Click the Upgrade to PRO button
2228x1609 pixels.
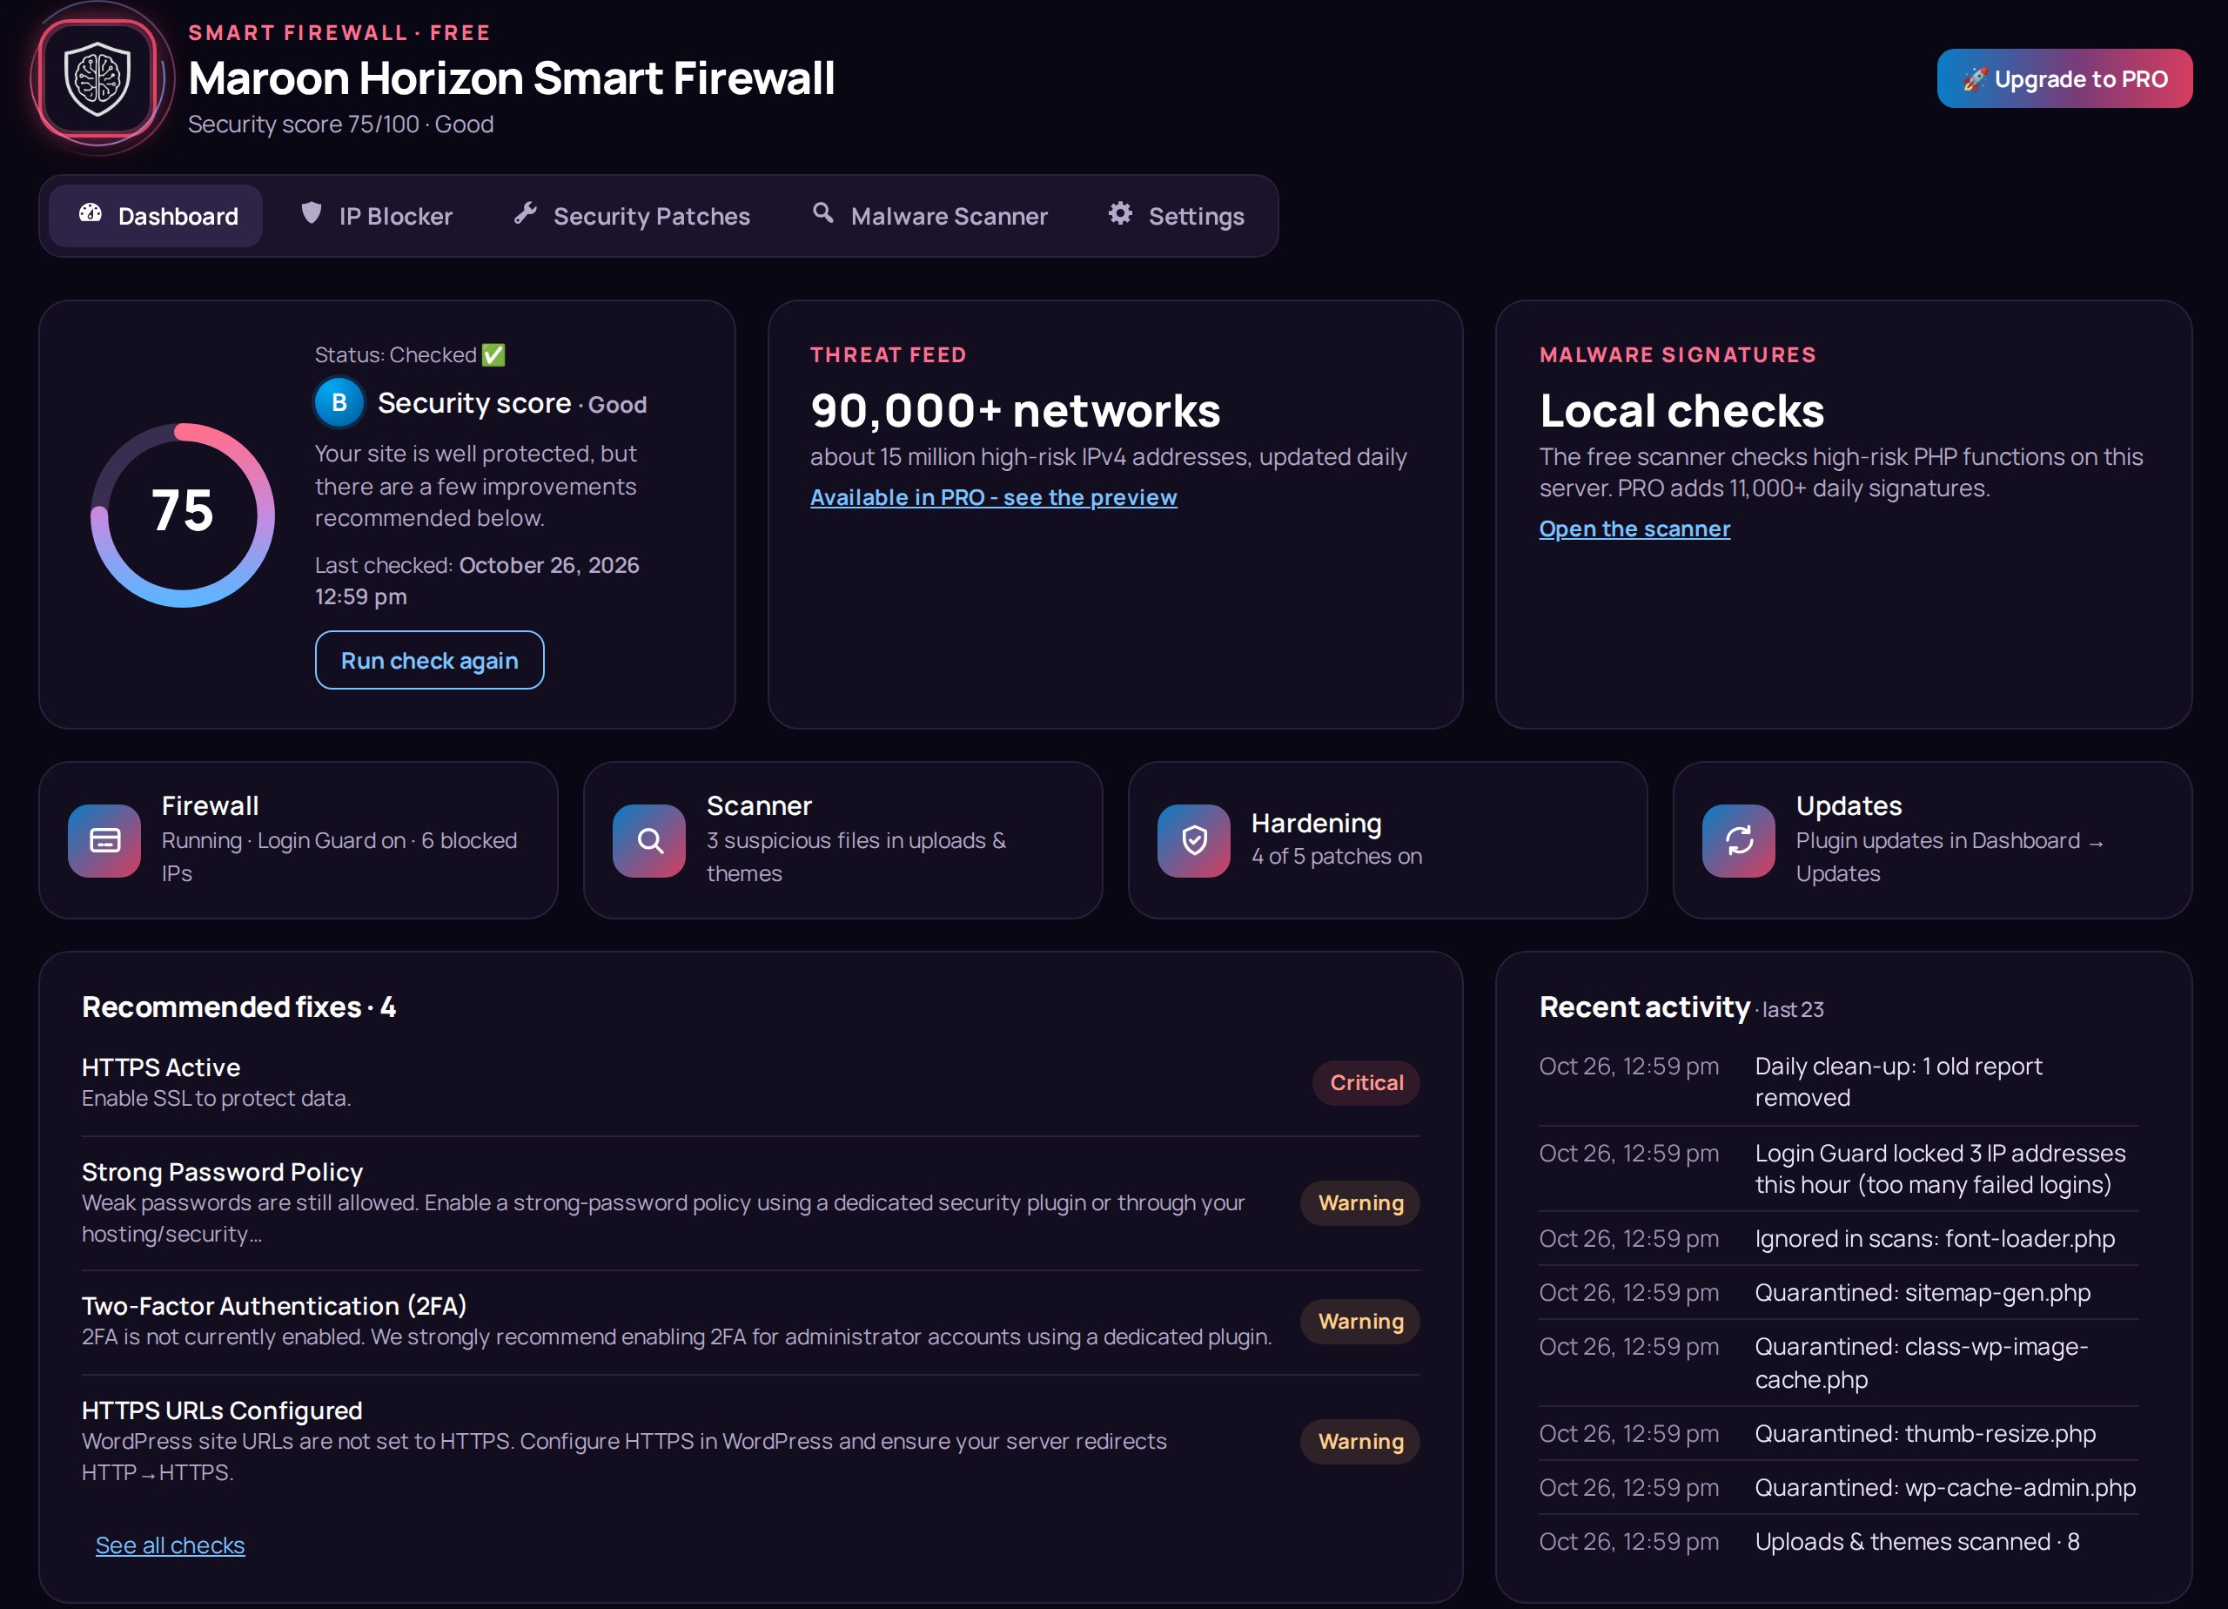[2064, 78]
